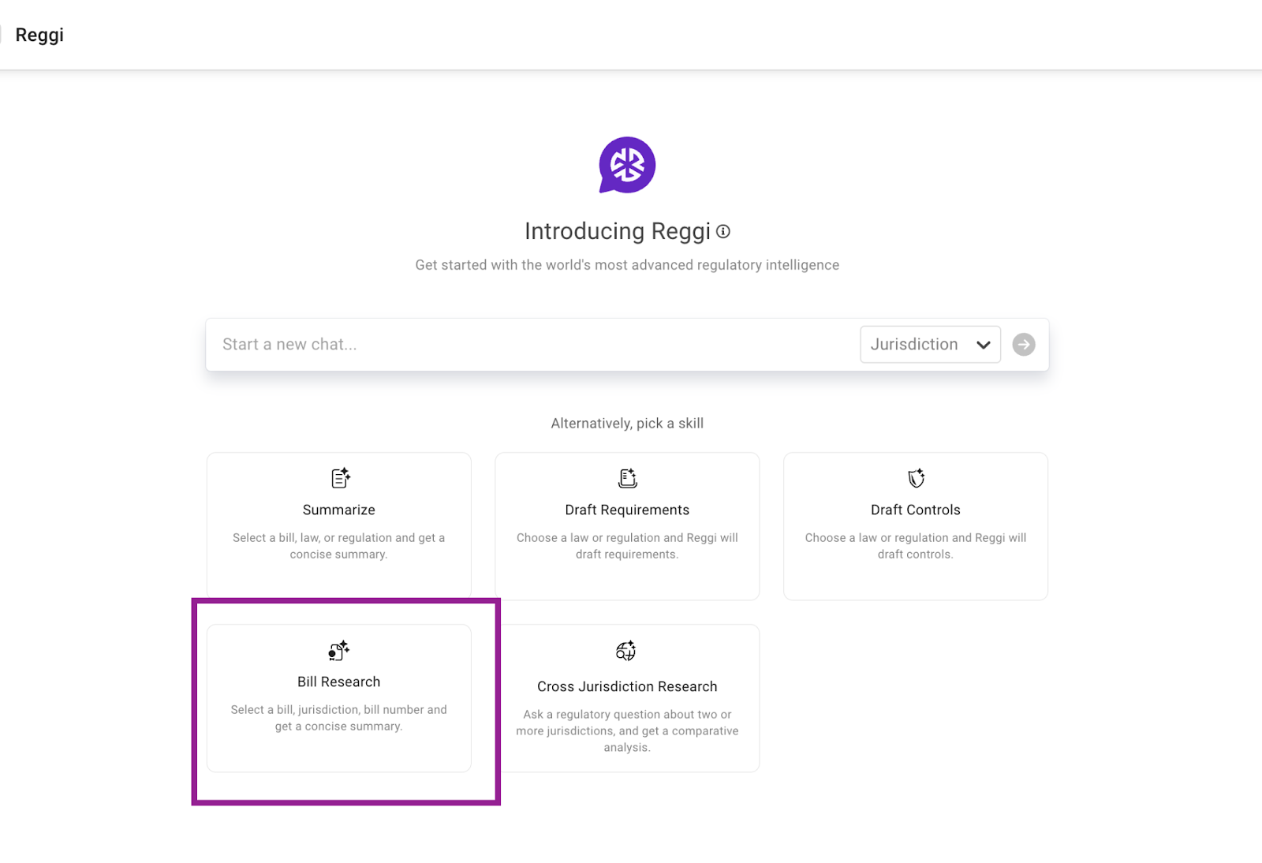The height and width of the screenshot is (863, 1262).
Task: Click the Draft Requirements scroll icon
Action: point(627,478)
